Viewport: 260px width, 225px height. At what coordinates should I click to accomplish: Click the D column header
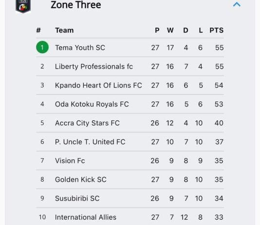[x=186, y=30]
